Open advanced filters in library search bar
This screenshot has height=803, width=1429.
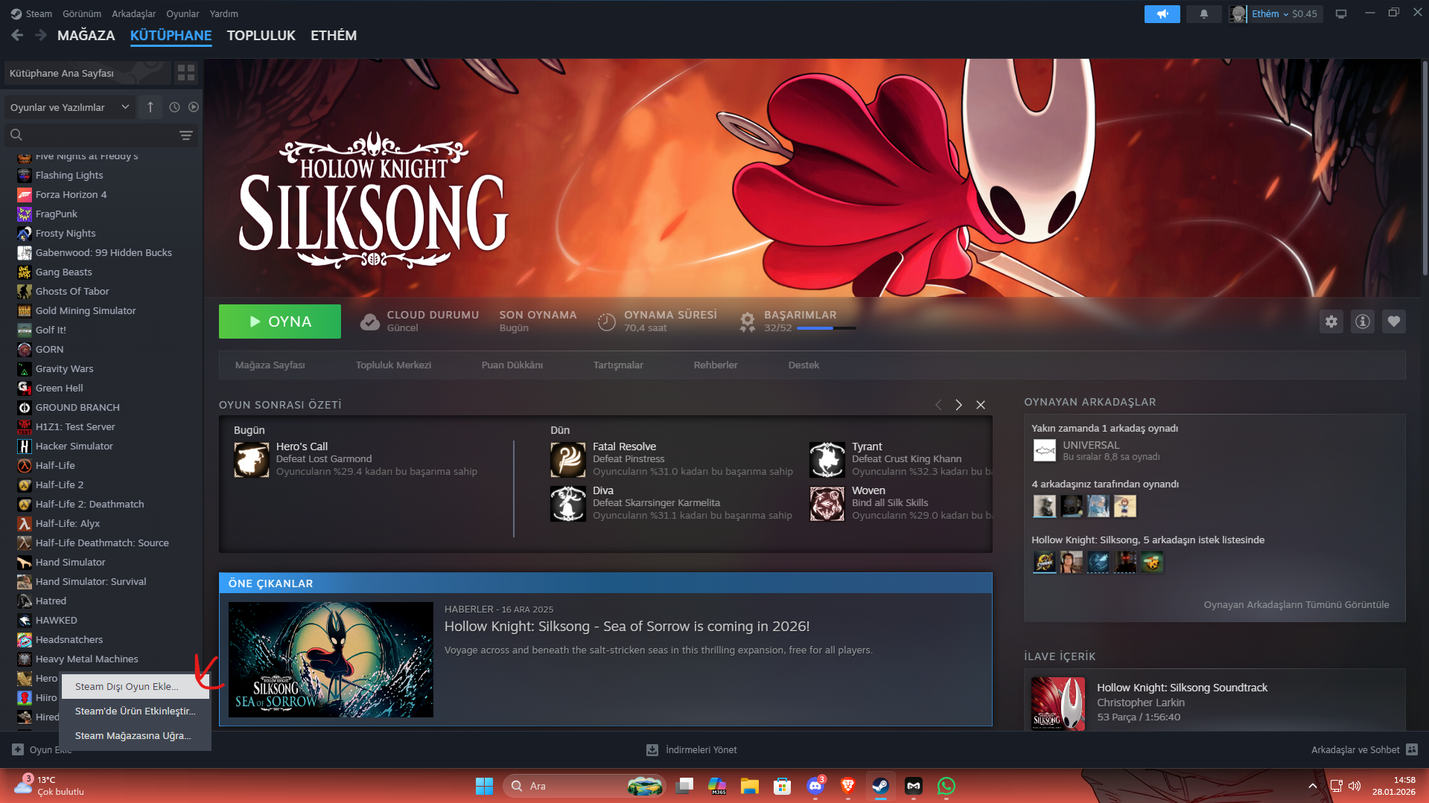(x=186, y=135)
